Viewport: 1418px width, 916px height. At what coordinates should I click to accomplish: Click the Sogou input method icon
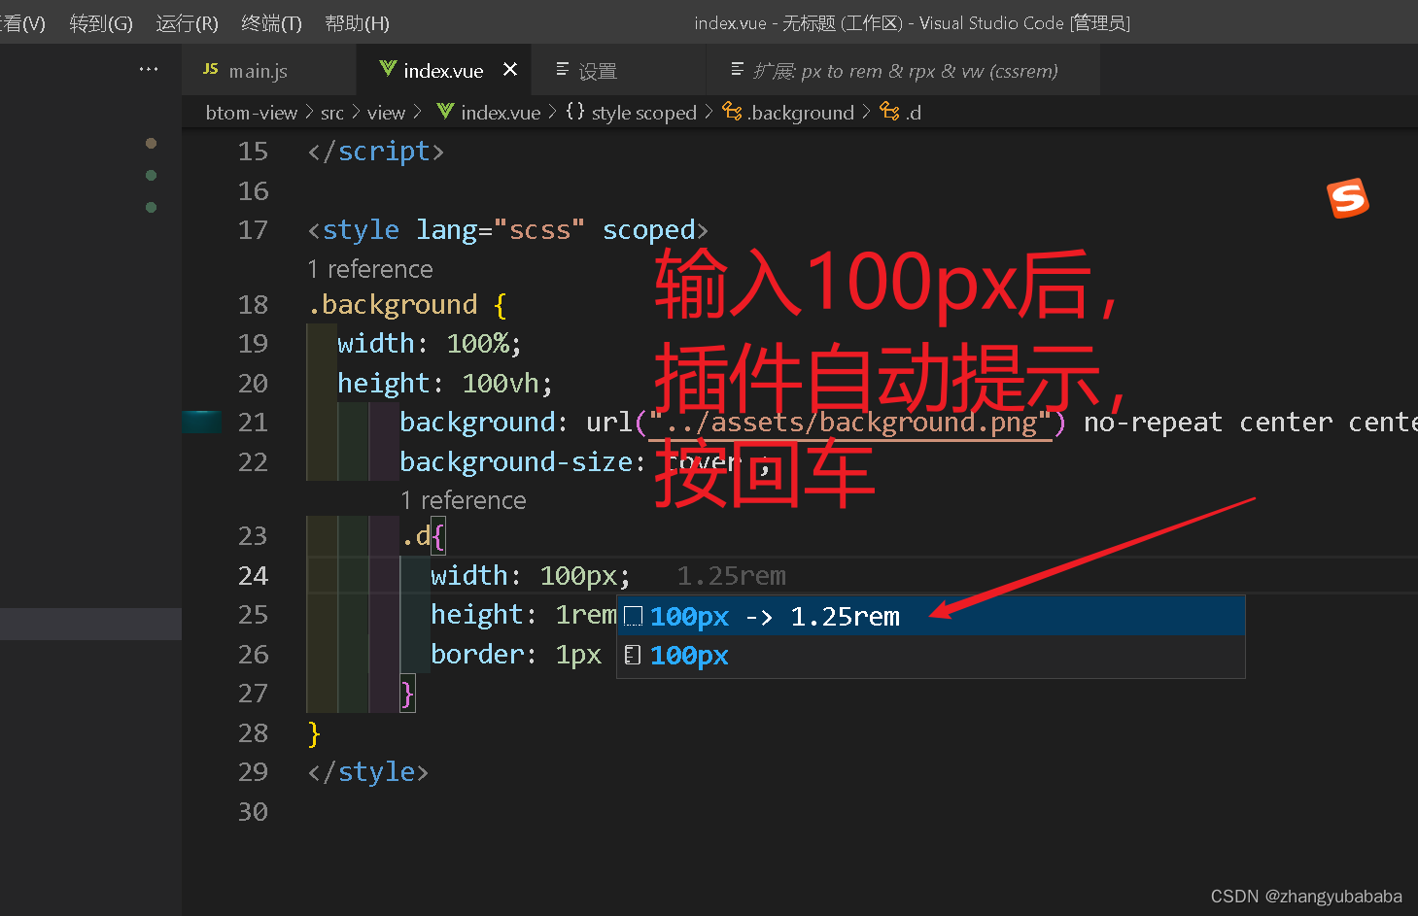(1348, 198)
